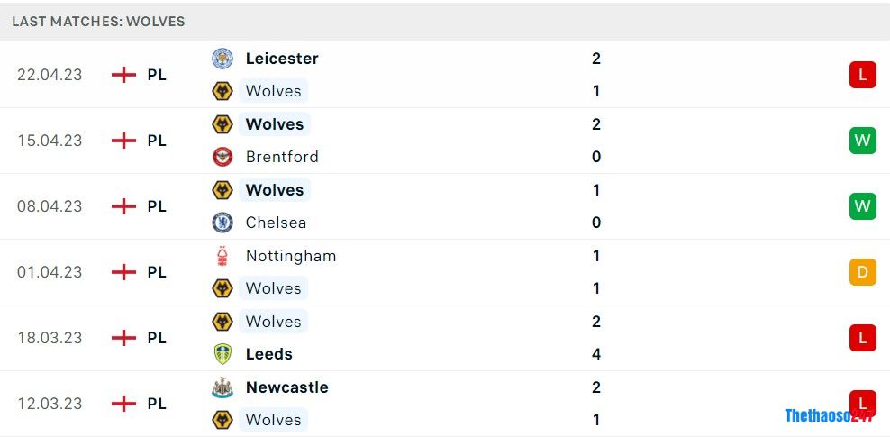Select the Last Matches: Wolves header
This screenshot has width=890, height=437.
pos(98,21)
